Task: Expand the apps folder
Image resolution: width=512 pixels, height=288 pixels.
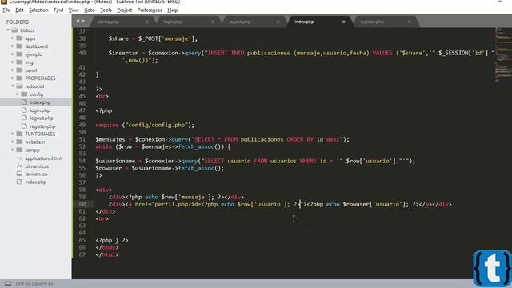Action: (x=13, y=38)
